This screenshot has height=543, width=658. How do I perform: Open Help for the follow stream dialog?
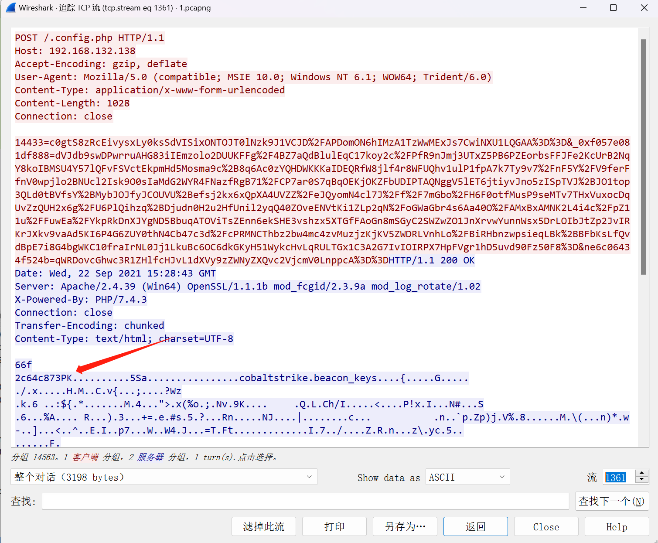(617, 526)
